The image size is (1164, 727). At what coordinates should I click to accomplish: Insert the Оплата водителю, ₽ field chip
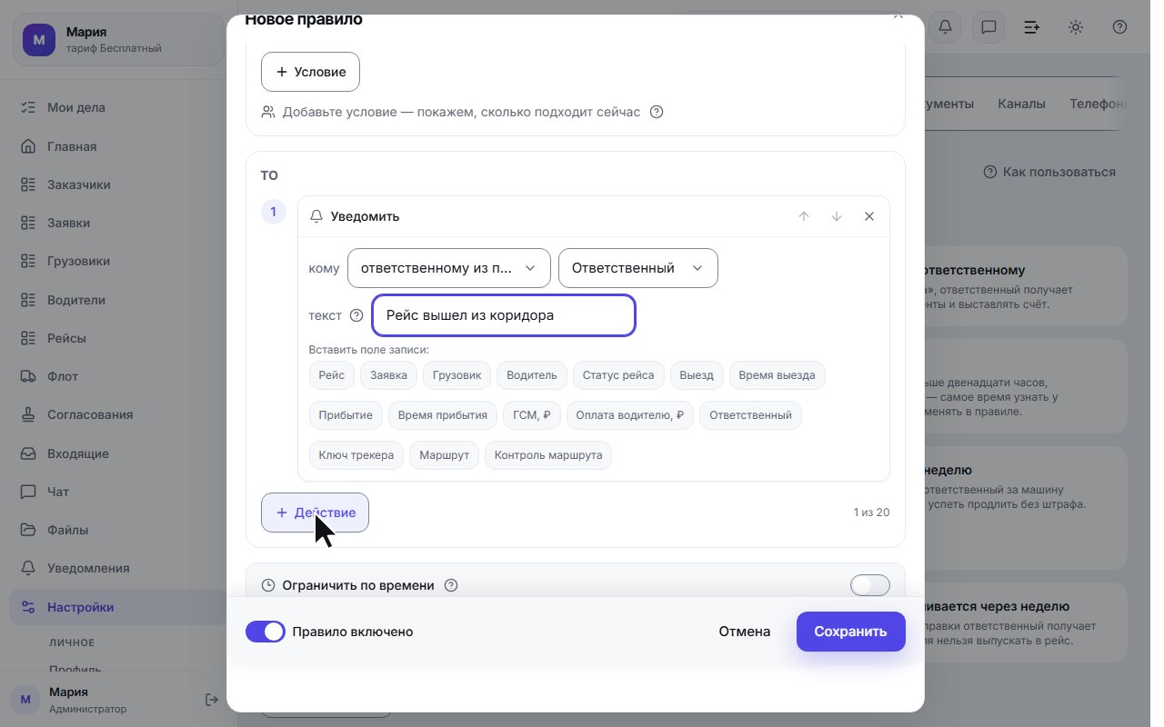630,415
